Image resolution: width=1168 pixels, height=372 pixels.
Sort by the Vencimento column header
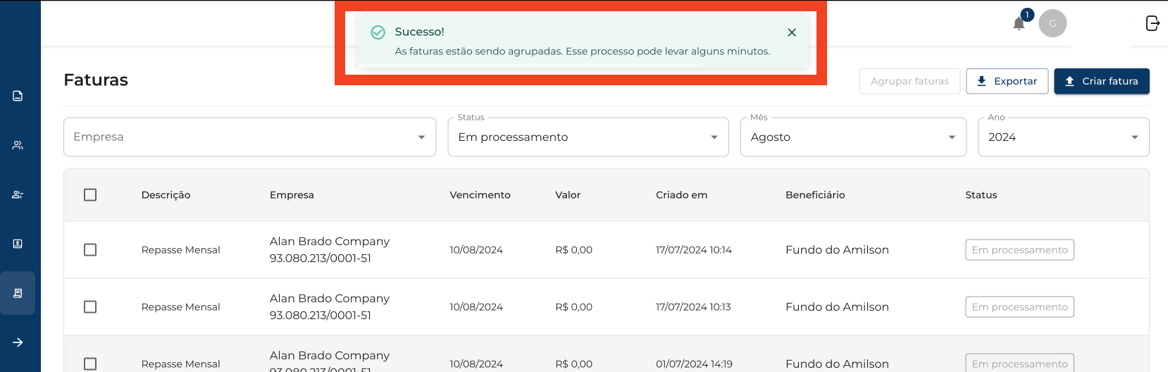coord(480,195)
